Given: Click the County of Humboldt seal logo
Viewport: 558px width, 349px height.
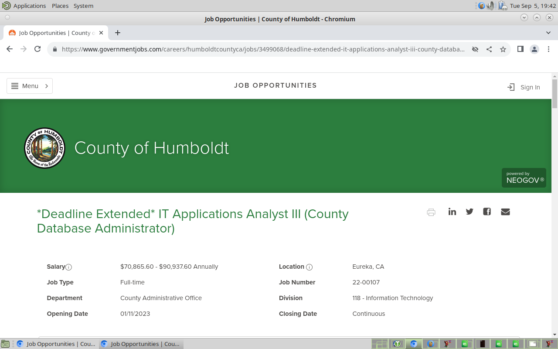Looking at the screenshot, I should [44, 148].
